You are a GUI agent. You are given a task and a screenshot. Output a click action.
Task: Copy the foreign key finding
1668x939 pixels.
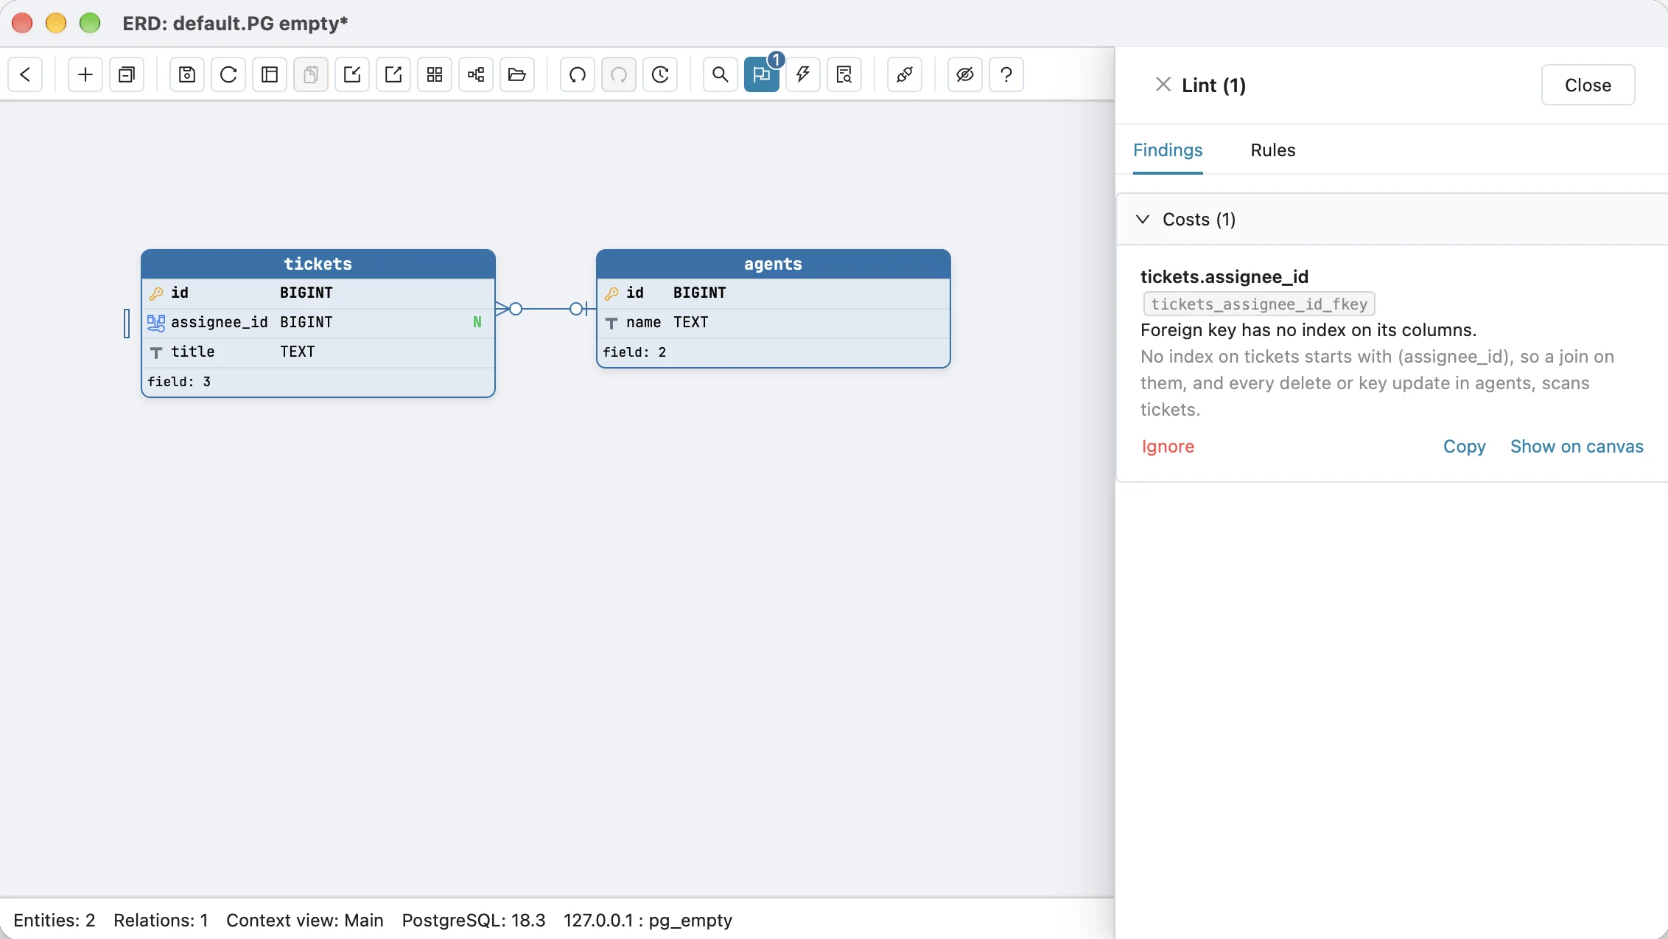1464,447
